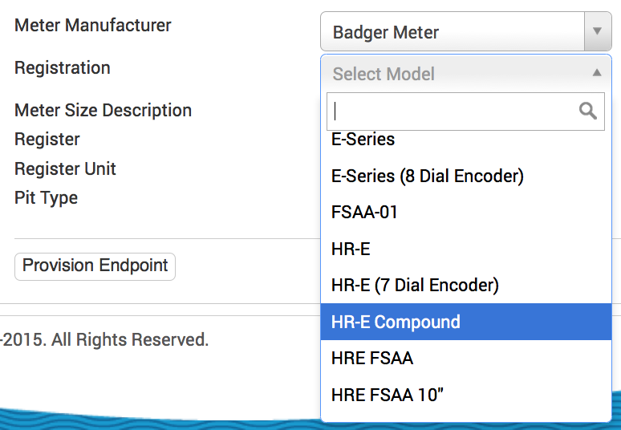The image size is (621, 430).
Task: Click the Pit Type label
Action: (x=46, y=198)
